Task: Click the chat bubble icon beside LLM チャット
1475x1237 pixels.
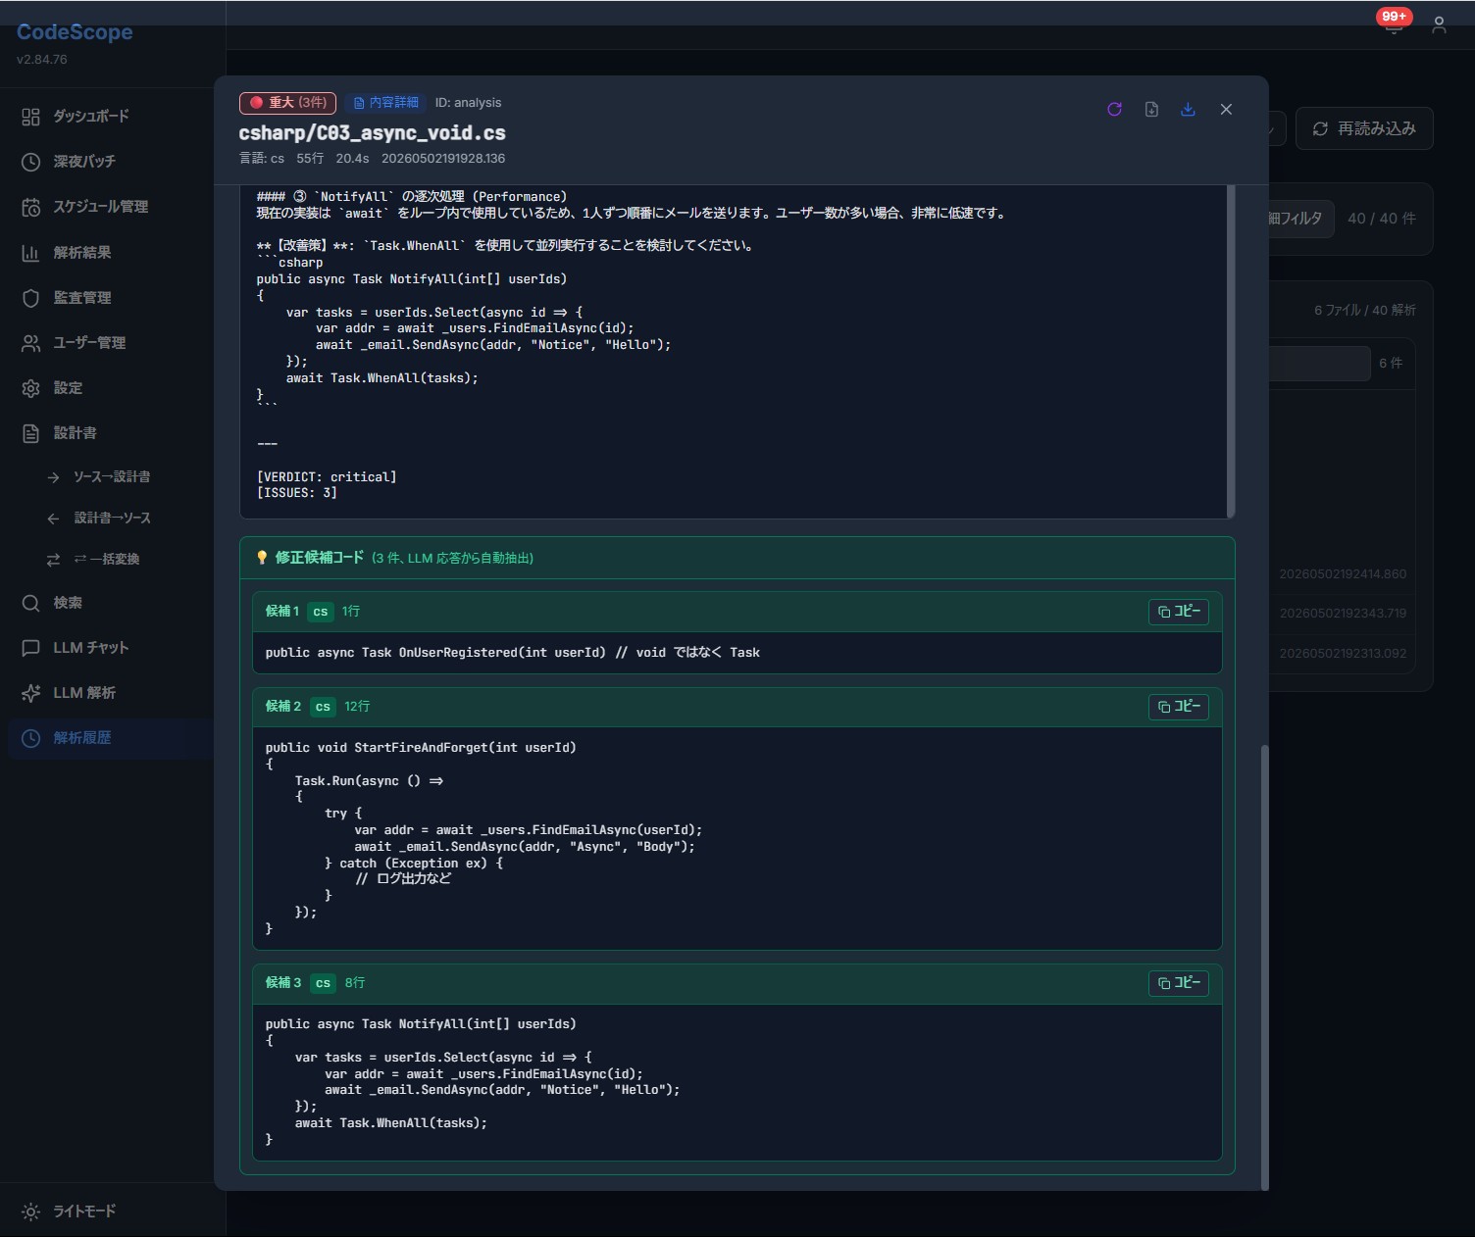Action: click(31, 648)
